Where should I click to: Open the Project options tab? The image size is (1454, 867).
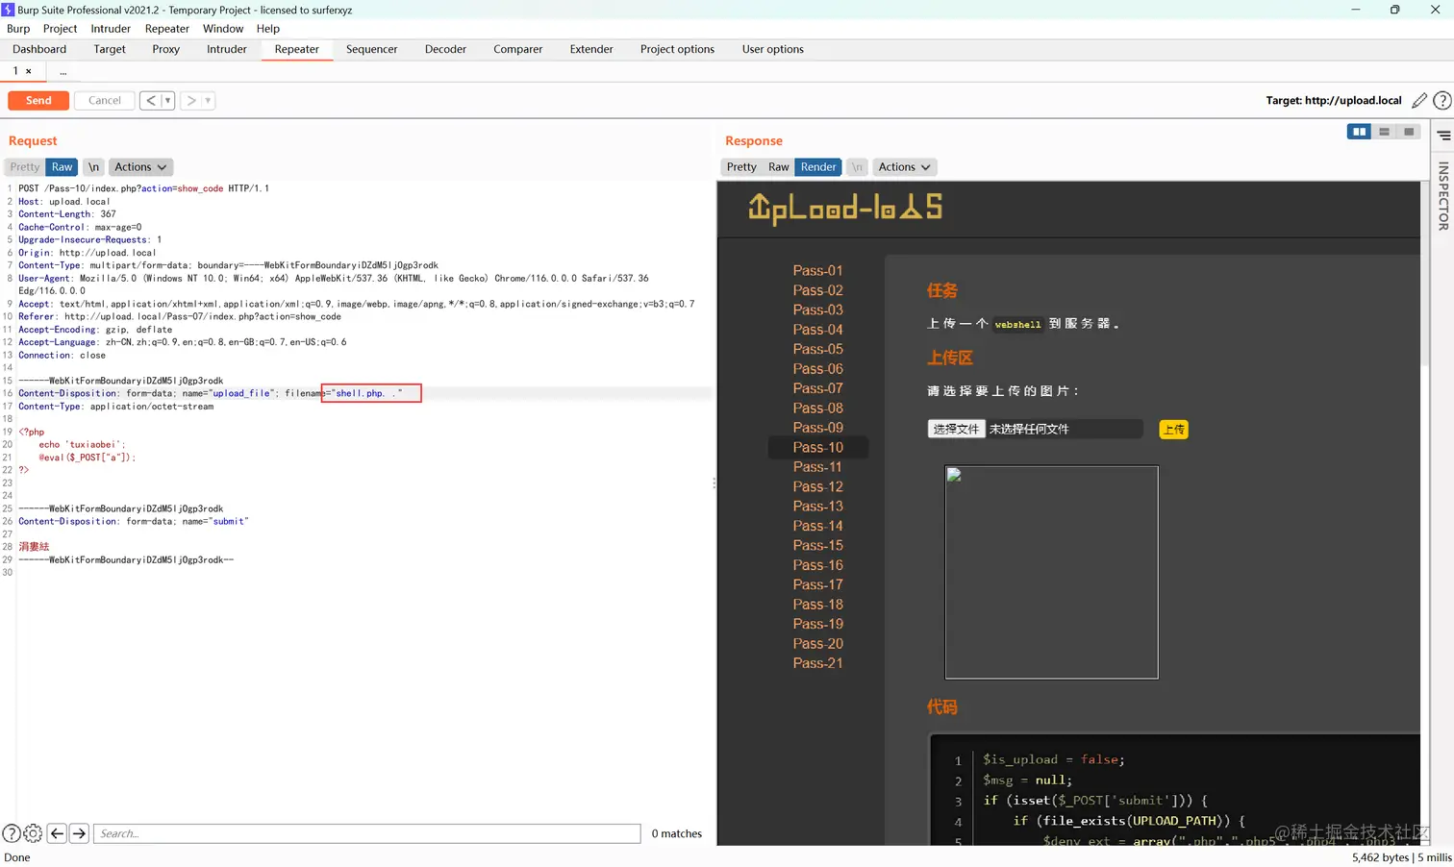point(677,49)
